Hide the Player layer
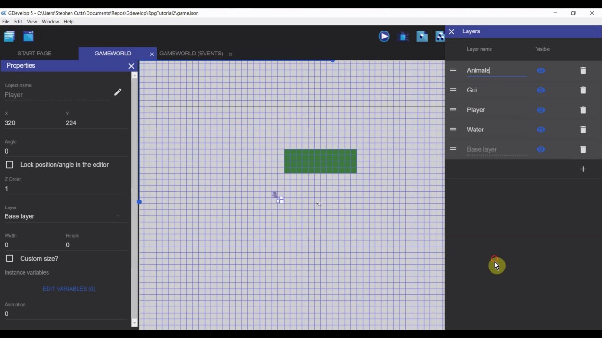Image resolution: width=602 pixels, height=338 pixels. click(541, 110)
